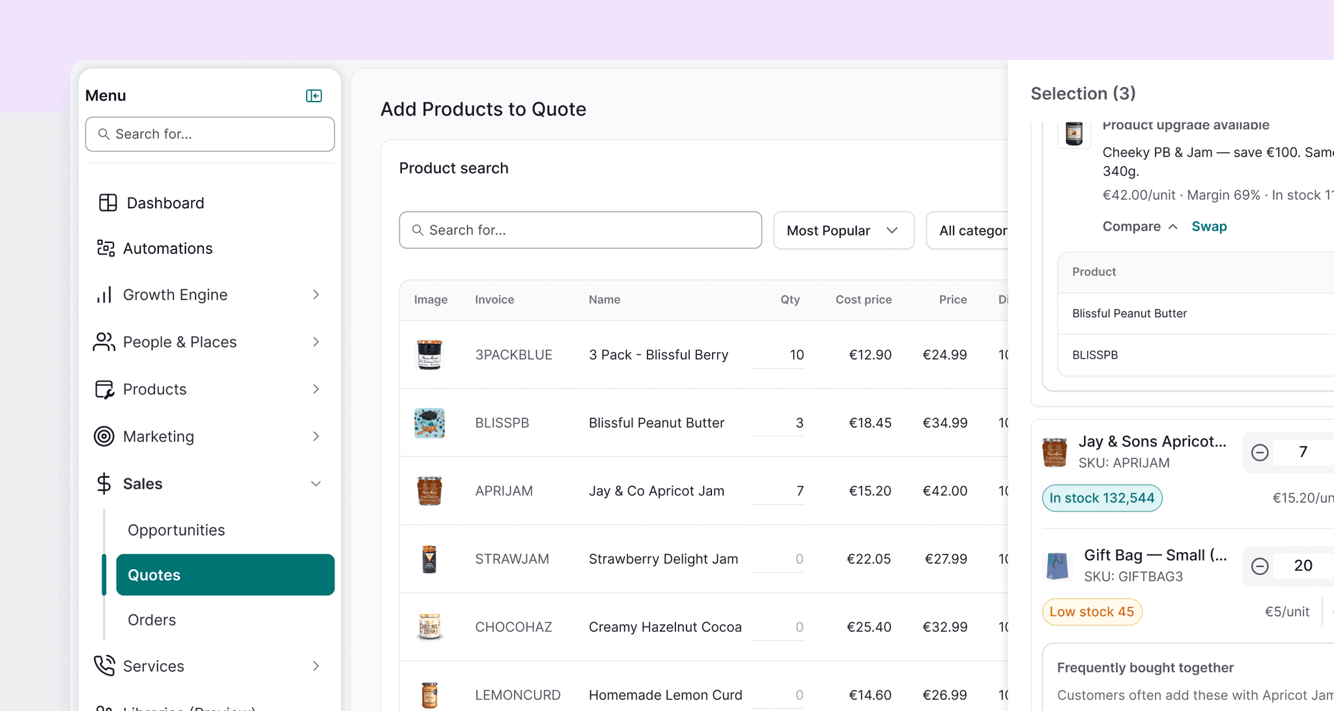Viewport: 1334px width, 711px height.
Task: Edit quantity for Homemade Lemon Curd
Action: [778, 695]
